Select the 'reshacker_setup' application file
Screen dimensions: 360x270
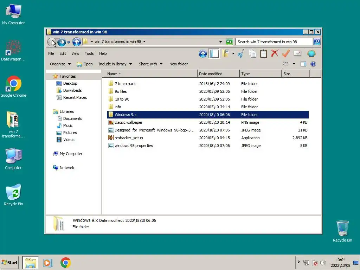(x=207, y=138)
